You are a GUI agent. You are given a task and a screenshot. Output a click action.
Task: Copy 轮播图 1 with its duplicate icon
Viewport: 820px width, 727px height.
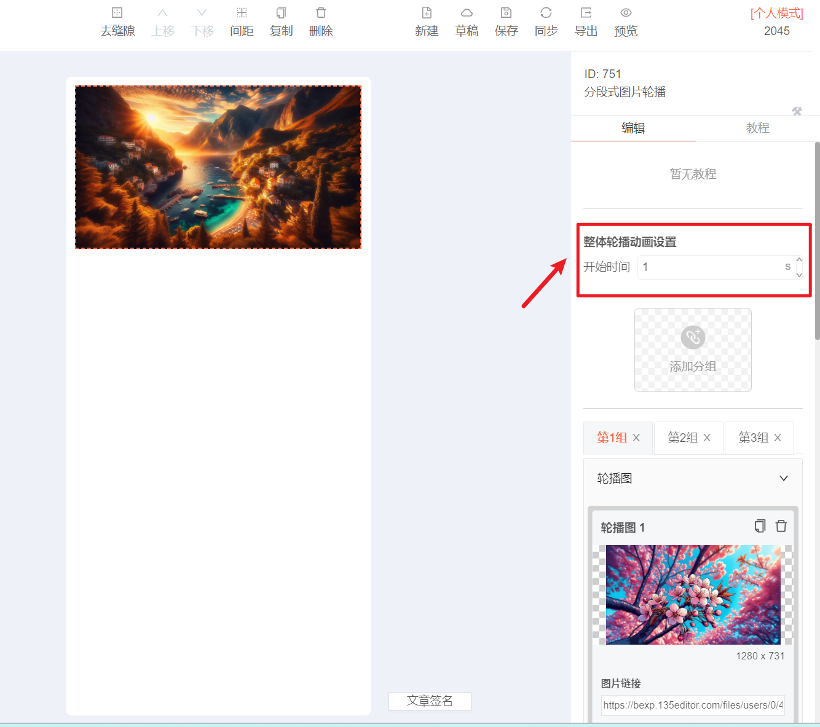tap(760, 526)
